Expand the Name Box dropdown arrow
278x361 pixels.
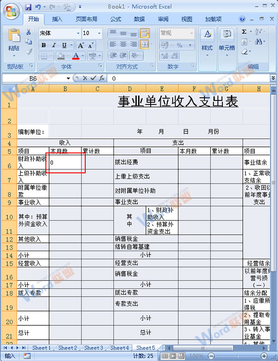point(68,78)
